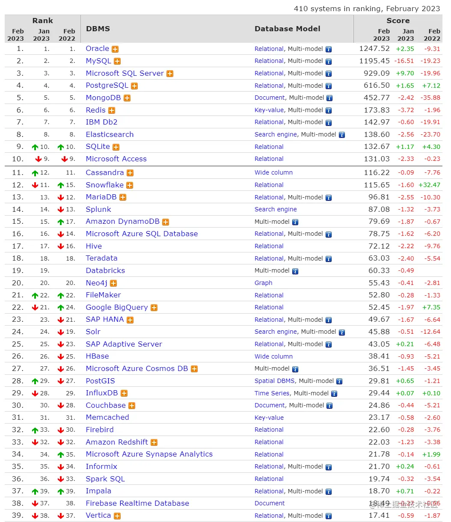Click the plus icon next to Vertica
The image size is (451, 522).
click(x=117, y=516)
